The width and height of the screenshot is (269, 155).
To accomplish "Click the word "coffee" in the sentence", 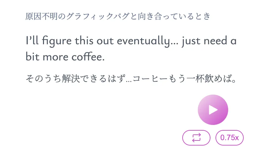I will tap(90, 57).
